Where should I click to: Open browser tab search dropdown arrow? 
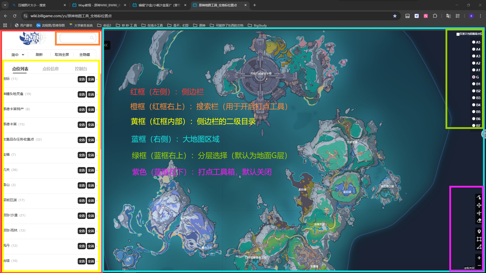(5, 5)
